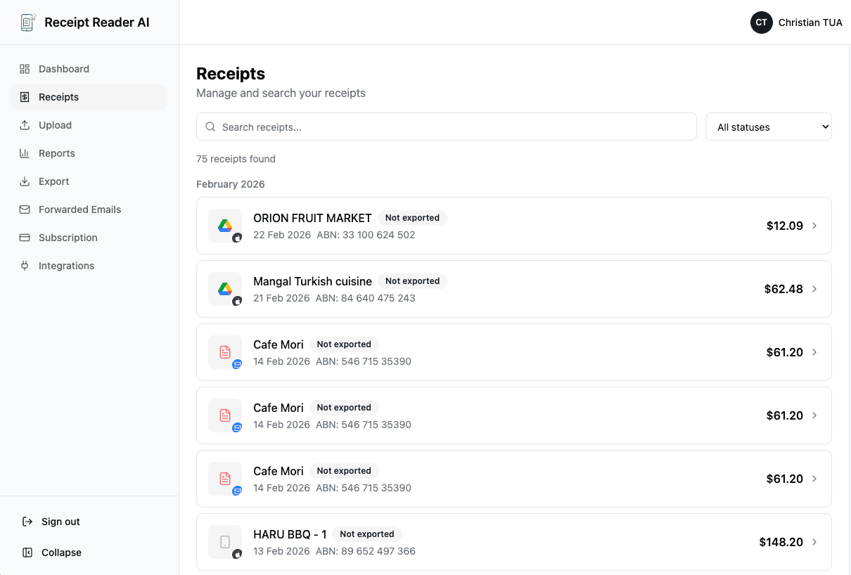
Task: Click the Sign out button
Action: pyautogui.click(x=60, y=521)
